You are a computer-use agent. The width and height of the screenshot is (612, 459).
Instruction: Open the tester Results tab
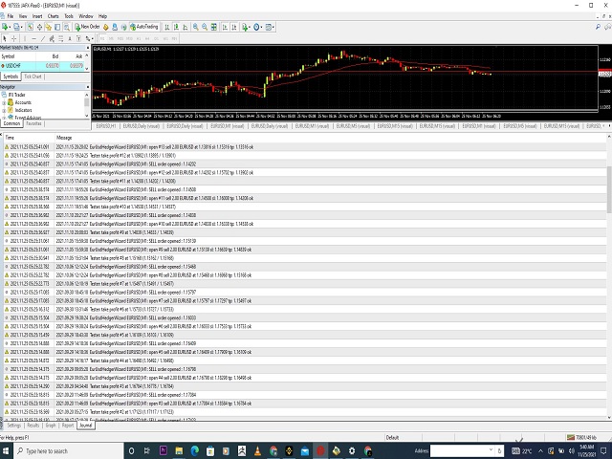tap(33, 426)
